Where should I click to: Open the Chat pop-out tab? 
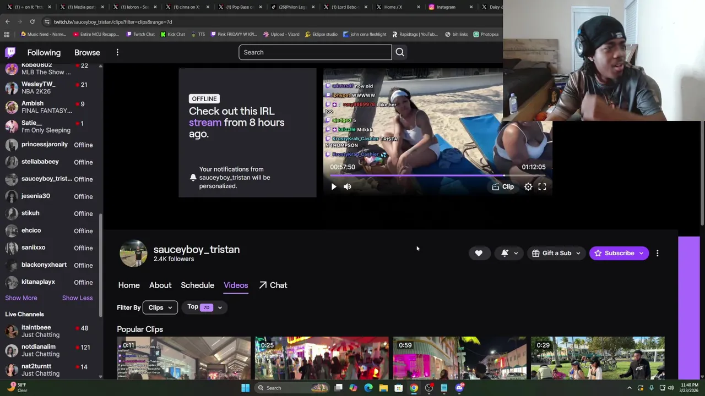point(273,285)
